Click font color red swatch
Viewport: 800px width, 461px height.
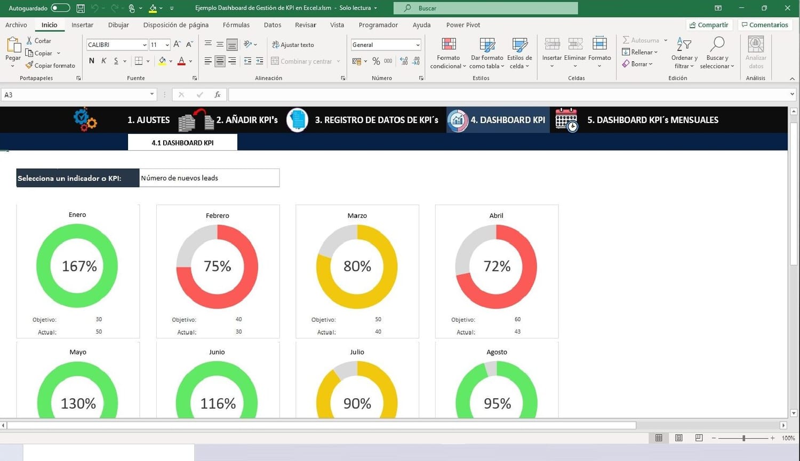click(x=181, y=61)
